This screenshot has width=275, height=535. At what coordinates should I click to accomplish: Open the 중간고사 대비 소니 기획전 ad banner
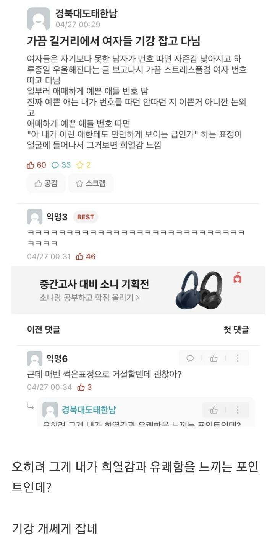[x=138, y=290]
